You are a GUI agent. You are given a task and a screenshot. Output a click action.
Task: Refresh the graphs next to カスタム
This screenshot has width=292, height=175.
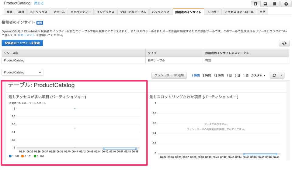tap(274, 75)
